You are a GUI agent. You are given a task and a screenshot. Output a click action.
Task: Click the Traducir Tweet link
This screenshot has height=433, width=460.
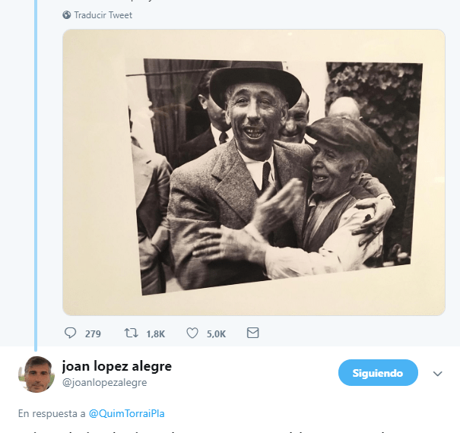point(103,15)
